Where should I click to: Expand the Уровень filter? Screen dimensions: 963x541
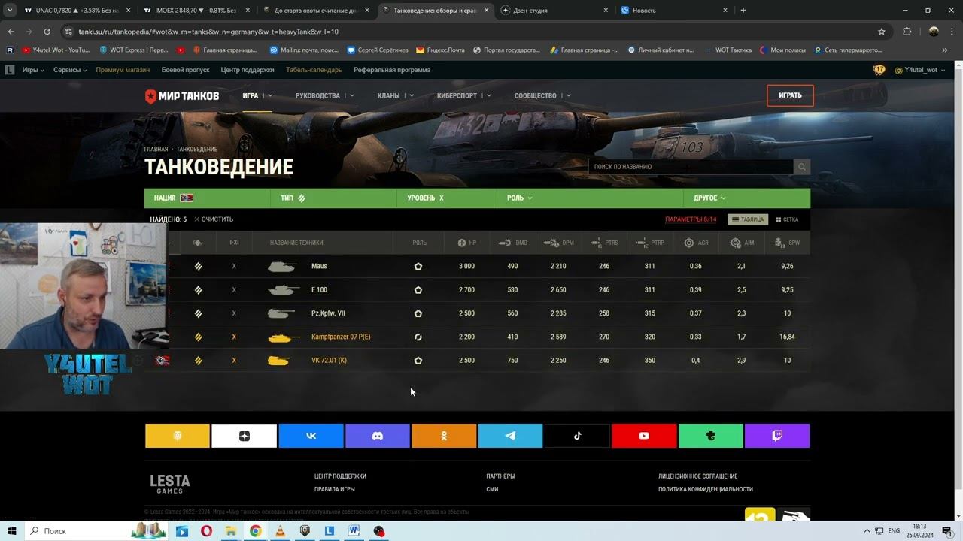[447, 198]
